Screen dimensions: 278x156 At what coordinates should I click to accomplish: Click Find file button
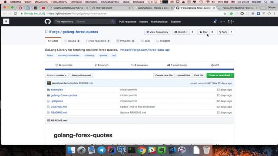pyautogui.click(x=199, y=75)
